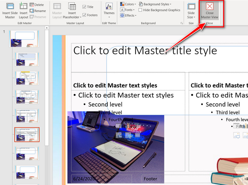Open the Effects dropdown
The width and height of the screenshot is (248, 185).
[x=128, y=15]
